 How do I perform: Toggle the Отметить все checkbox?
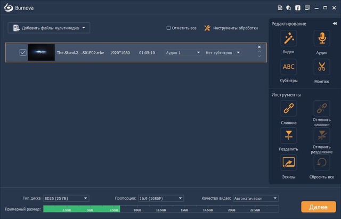point(169,28)
